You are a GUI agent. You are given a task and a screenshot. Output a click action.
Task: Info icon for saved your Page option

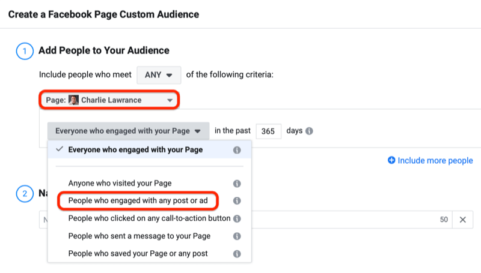coord(237,254)
